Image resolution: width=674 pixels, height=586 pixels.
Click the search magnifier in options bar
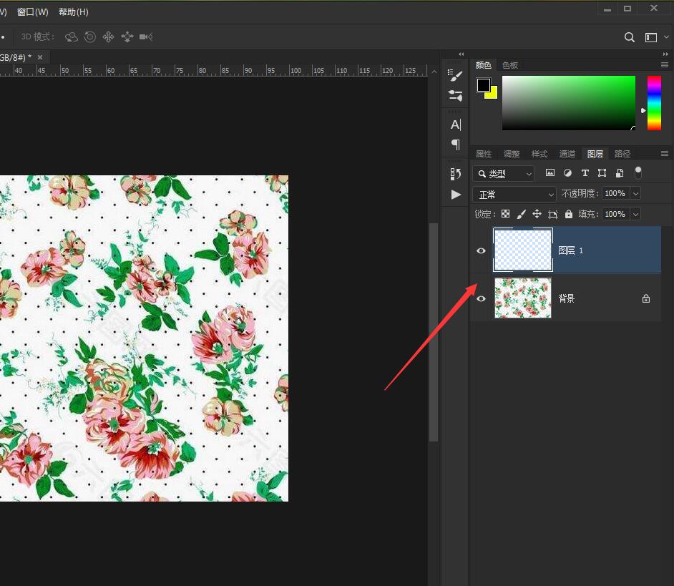pyautogui.click(x=630, y=37)
